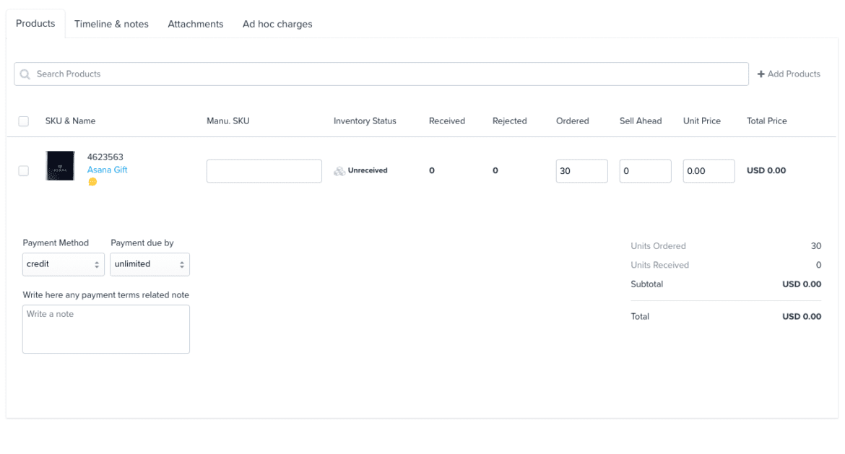Click the plus icon beside Add Products
The image size is (845, 454).
[x=761, y=74]
